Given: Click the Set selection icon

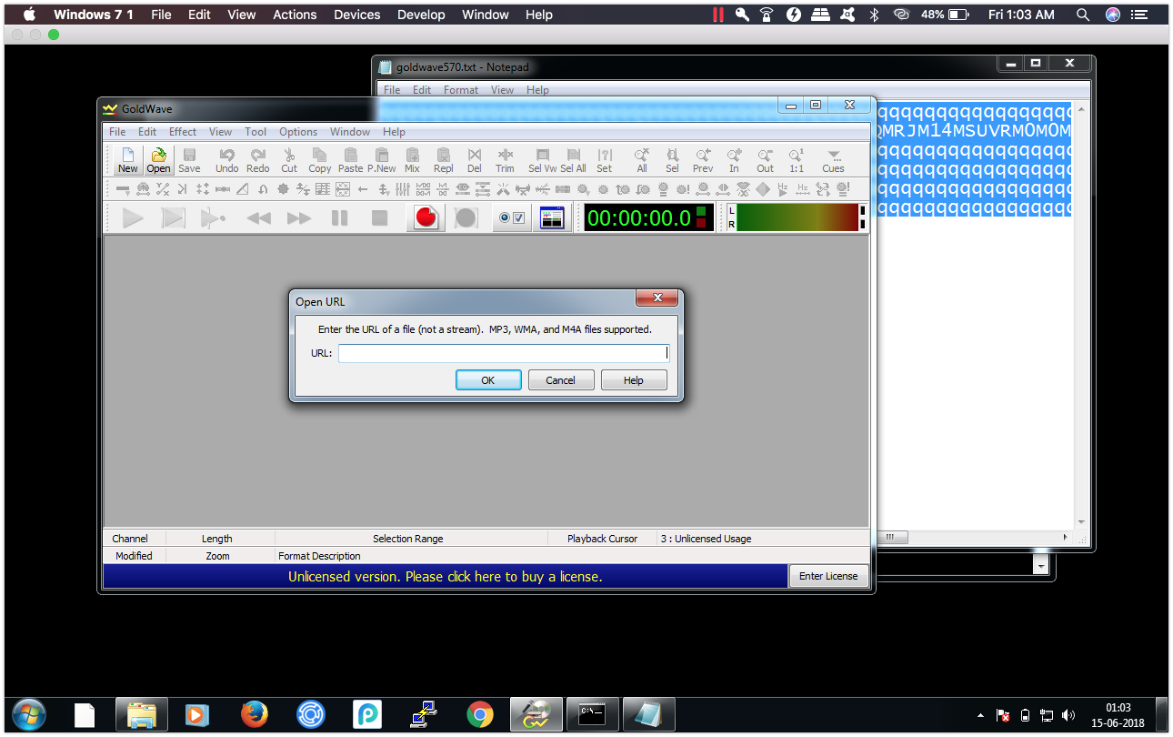Looking at the screenshot, I should (605, 160).
